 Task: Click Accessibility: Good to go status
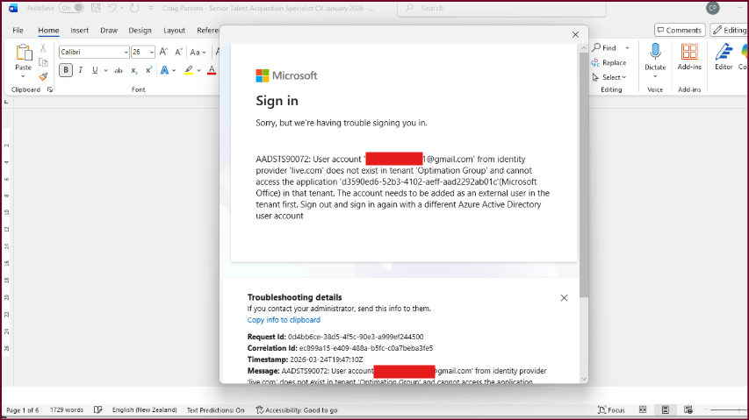click(x=297, y=410)
